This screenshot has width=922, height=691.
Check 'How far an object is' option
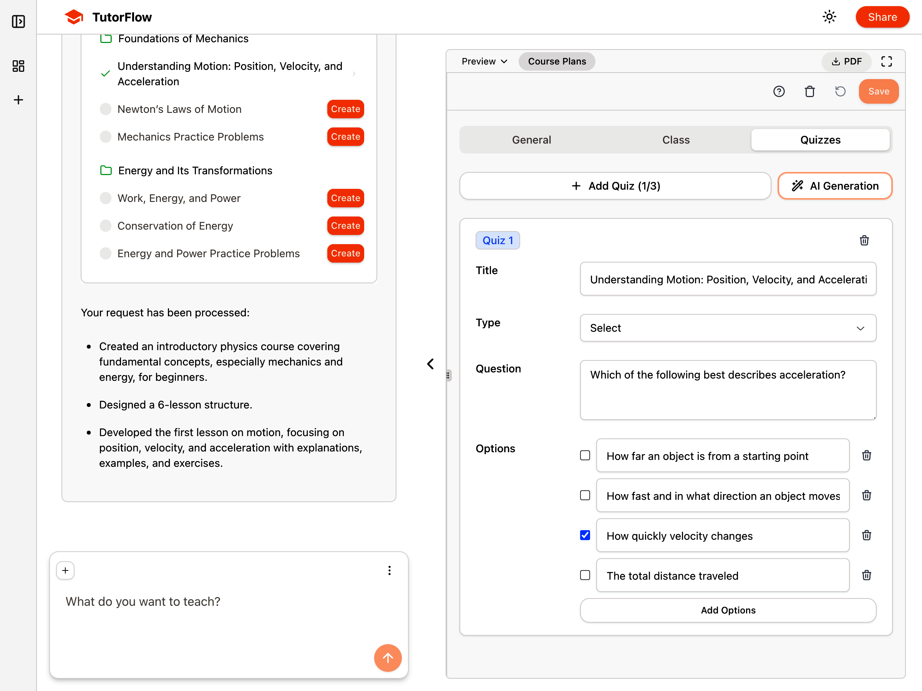tap(585, 455)
